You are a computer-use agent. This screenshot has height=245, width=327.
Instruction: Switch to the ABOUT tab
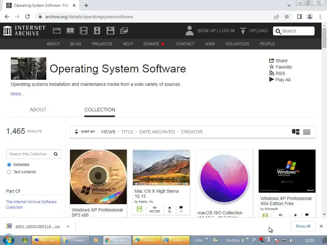point(38,110)
